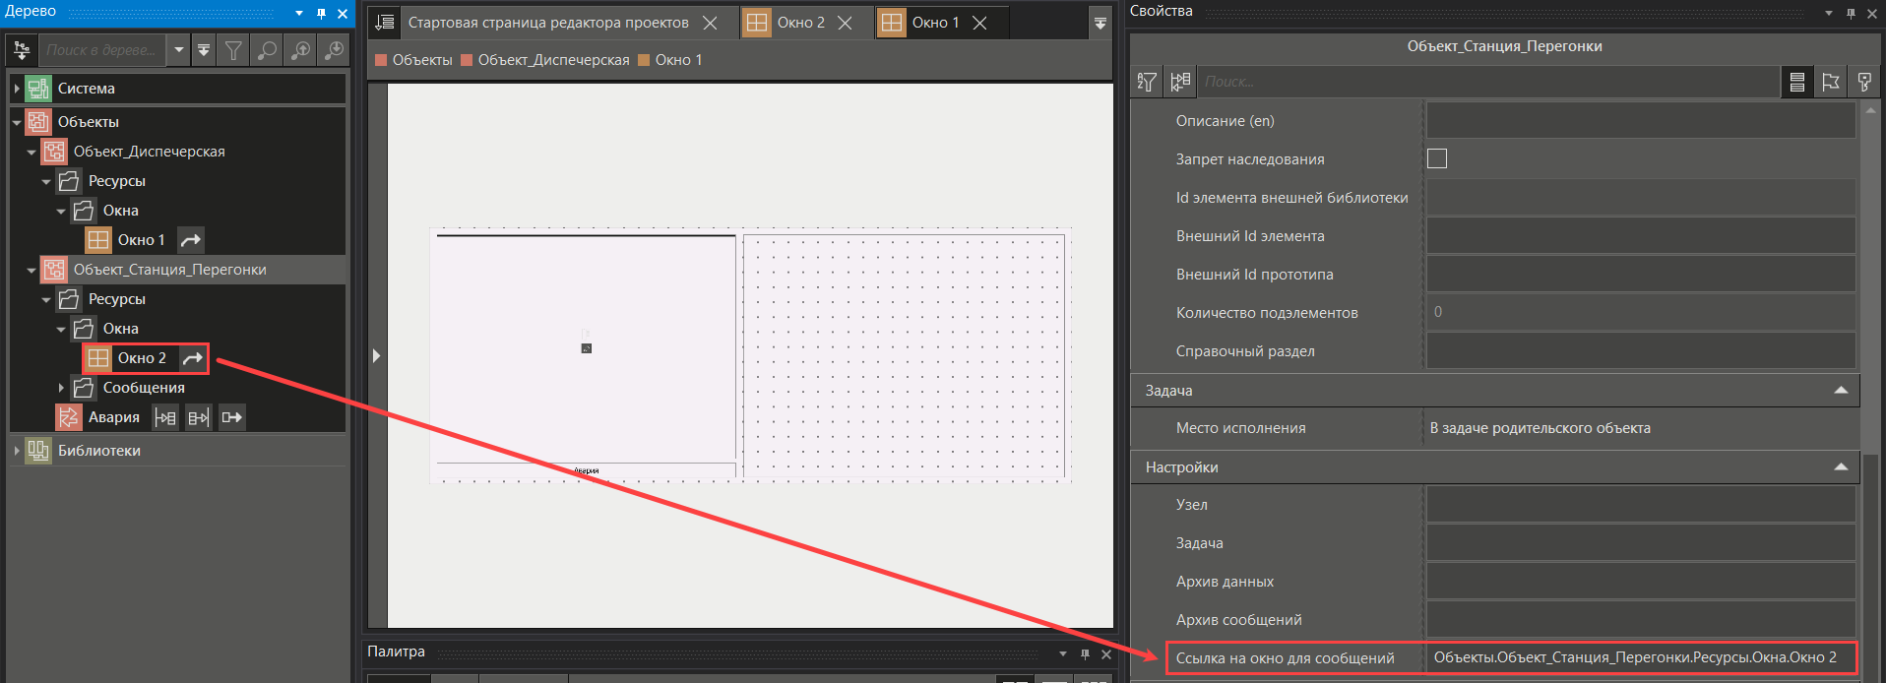
Task: Click the Ссылка на окно для сообщений value field
Action: coord(1639,657)
